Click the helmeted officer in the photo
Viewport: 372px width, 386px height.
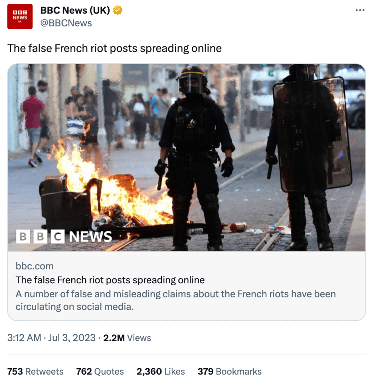click(x=195, y=158)
